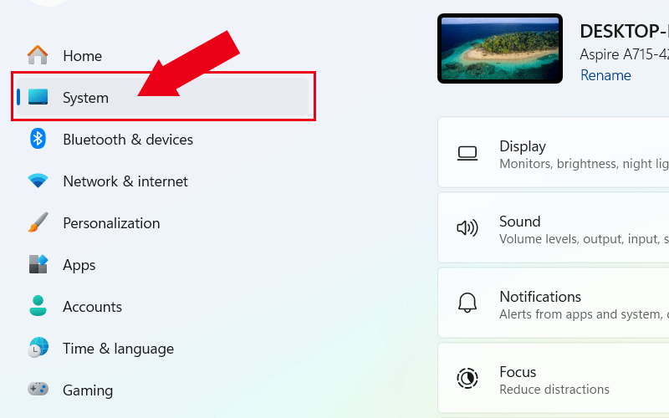Open the Home settings page
This screenshot has width=669, height=418.
82,56
